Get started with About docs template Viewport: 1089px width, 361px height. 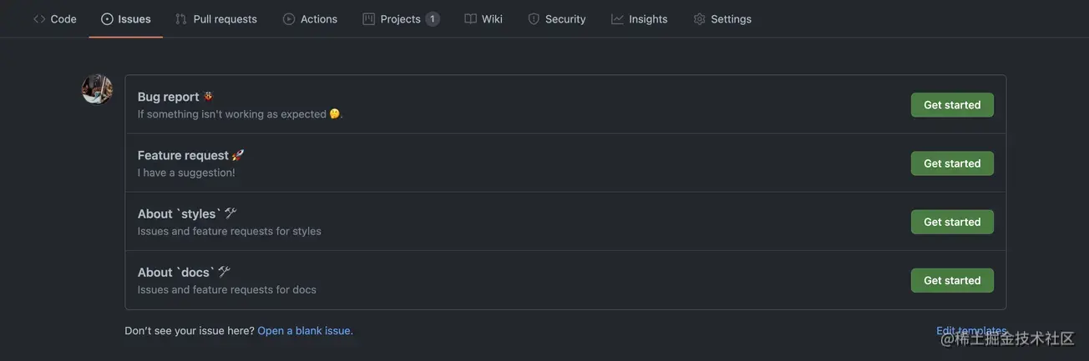click(x=952, y=280)
